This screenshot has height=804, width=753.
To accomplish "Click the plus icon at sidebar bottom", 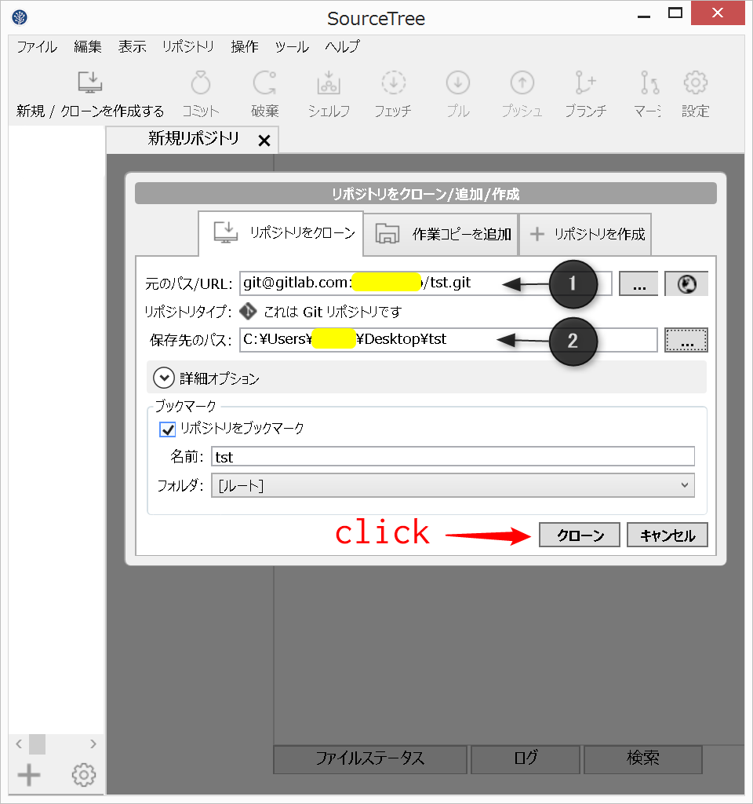I will tap(29, 775).
